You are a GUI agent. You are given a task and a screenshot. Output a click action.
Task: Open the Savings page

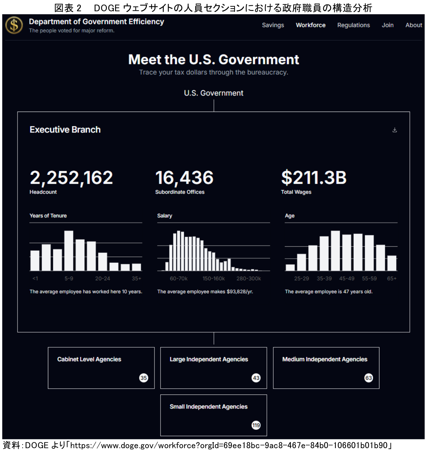point(273,25)
